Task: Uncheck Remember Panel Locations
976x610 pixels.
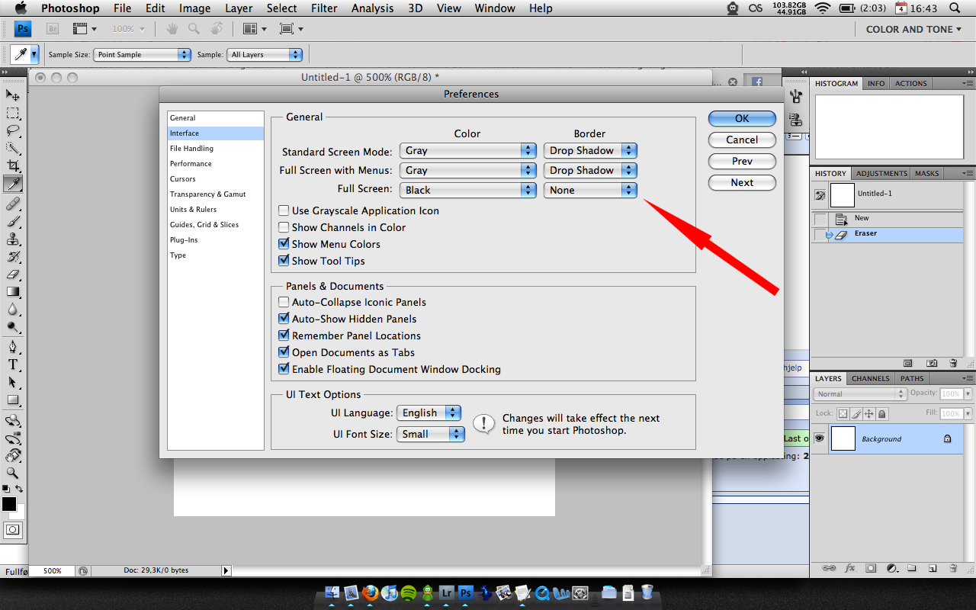Action: pyautogui.click(x=284, y=335)
